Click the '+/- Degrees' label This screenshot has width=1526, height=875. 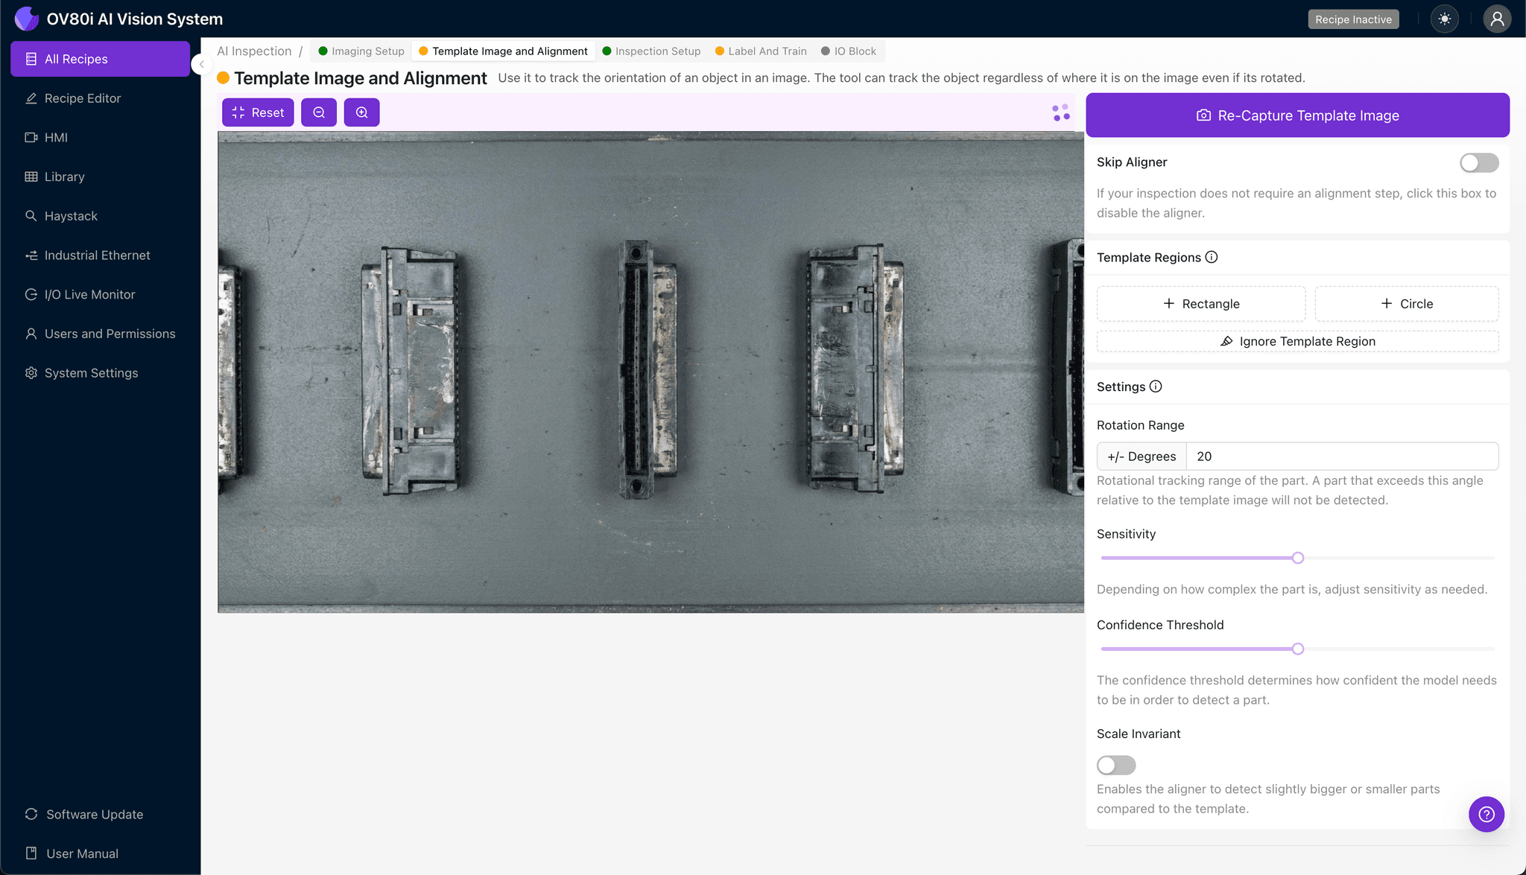click(1142, 456)
